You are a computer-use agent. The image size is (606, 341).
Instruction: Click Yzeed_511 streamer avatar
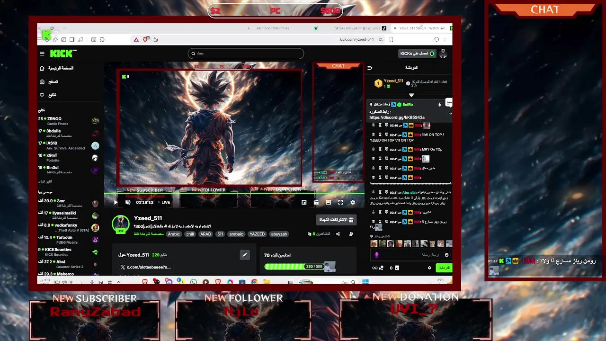[x=121, y=224]
